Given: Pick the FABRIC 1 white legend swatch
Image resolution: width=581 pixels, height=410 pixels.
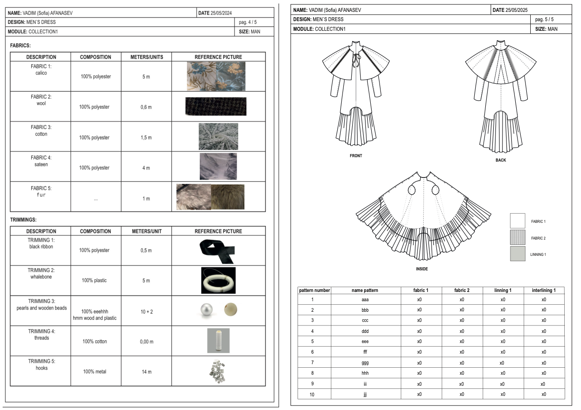Looking at the screenshot, I should (518, 221).
